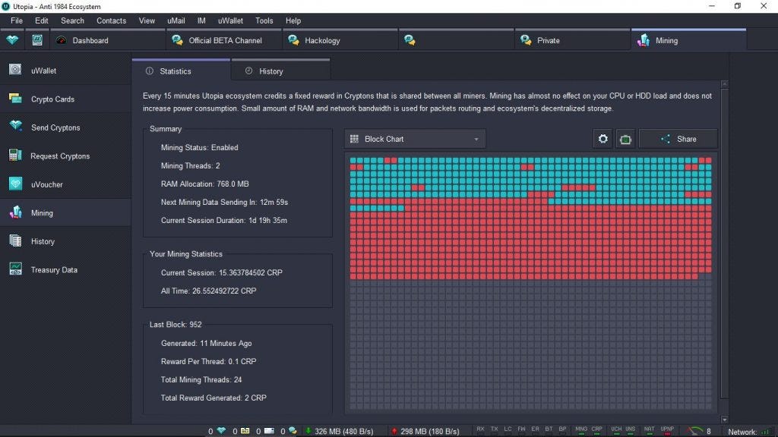The width and height of the screenshot is (778, 437).
Task: Click the Last Block: 952 heading
Action: tap(176, 325)
